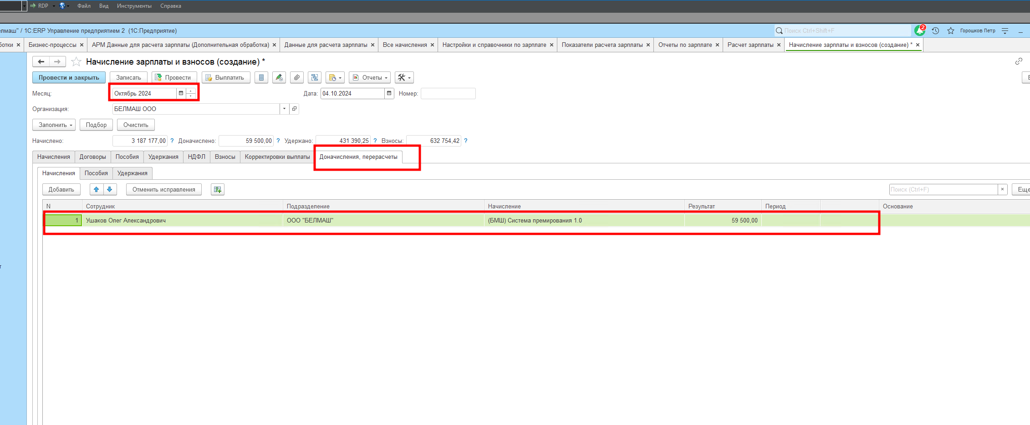Move row up with blue arrow

97,190
